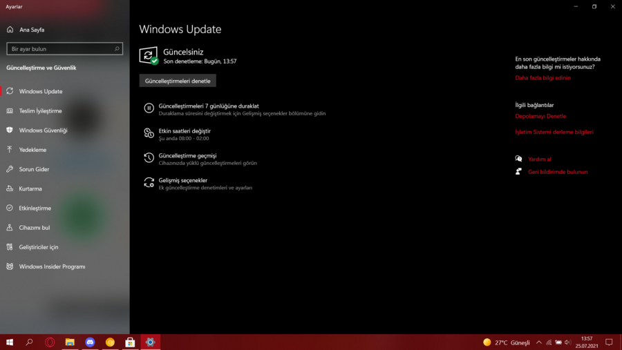Click the magnifier icon in settings search
622x350 pixels.
pyautogui.click(x=117, y=49)
